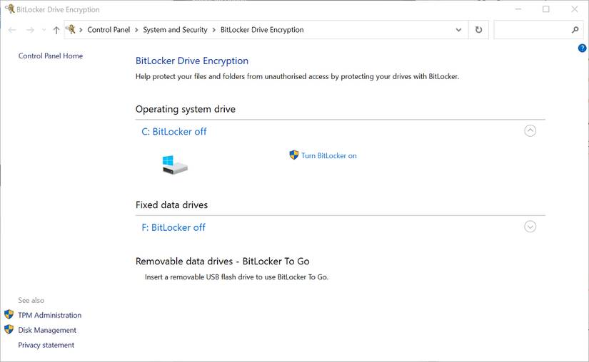Screen dimensions: 589x362
Task: Select Control Panel in the breadcrumb
Action: click(109, 30)
